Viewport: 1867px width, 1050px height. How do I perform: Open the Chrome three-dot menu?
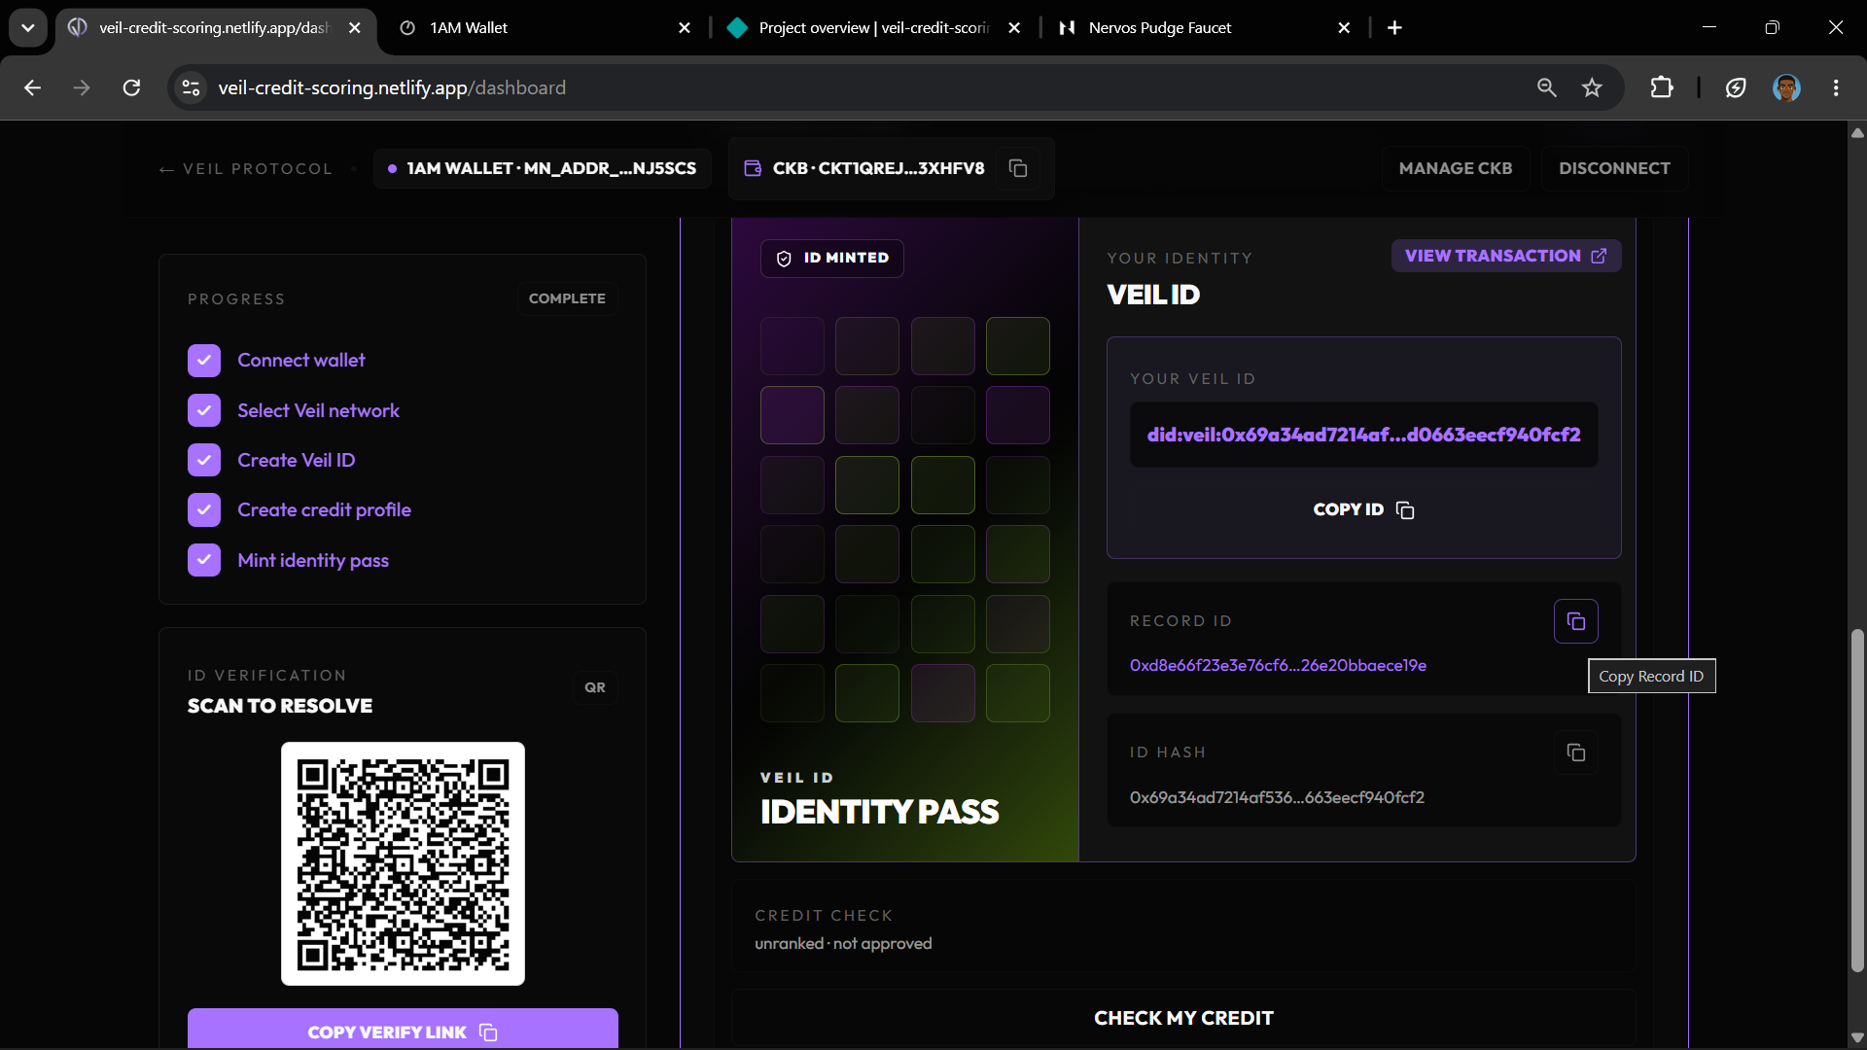point(1836,87)
